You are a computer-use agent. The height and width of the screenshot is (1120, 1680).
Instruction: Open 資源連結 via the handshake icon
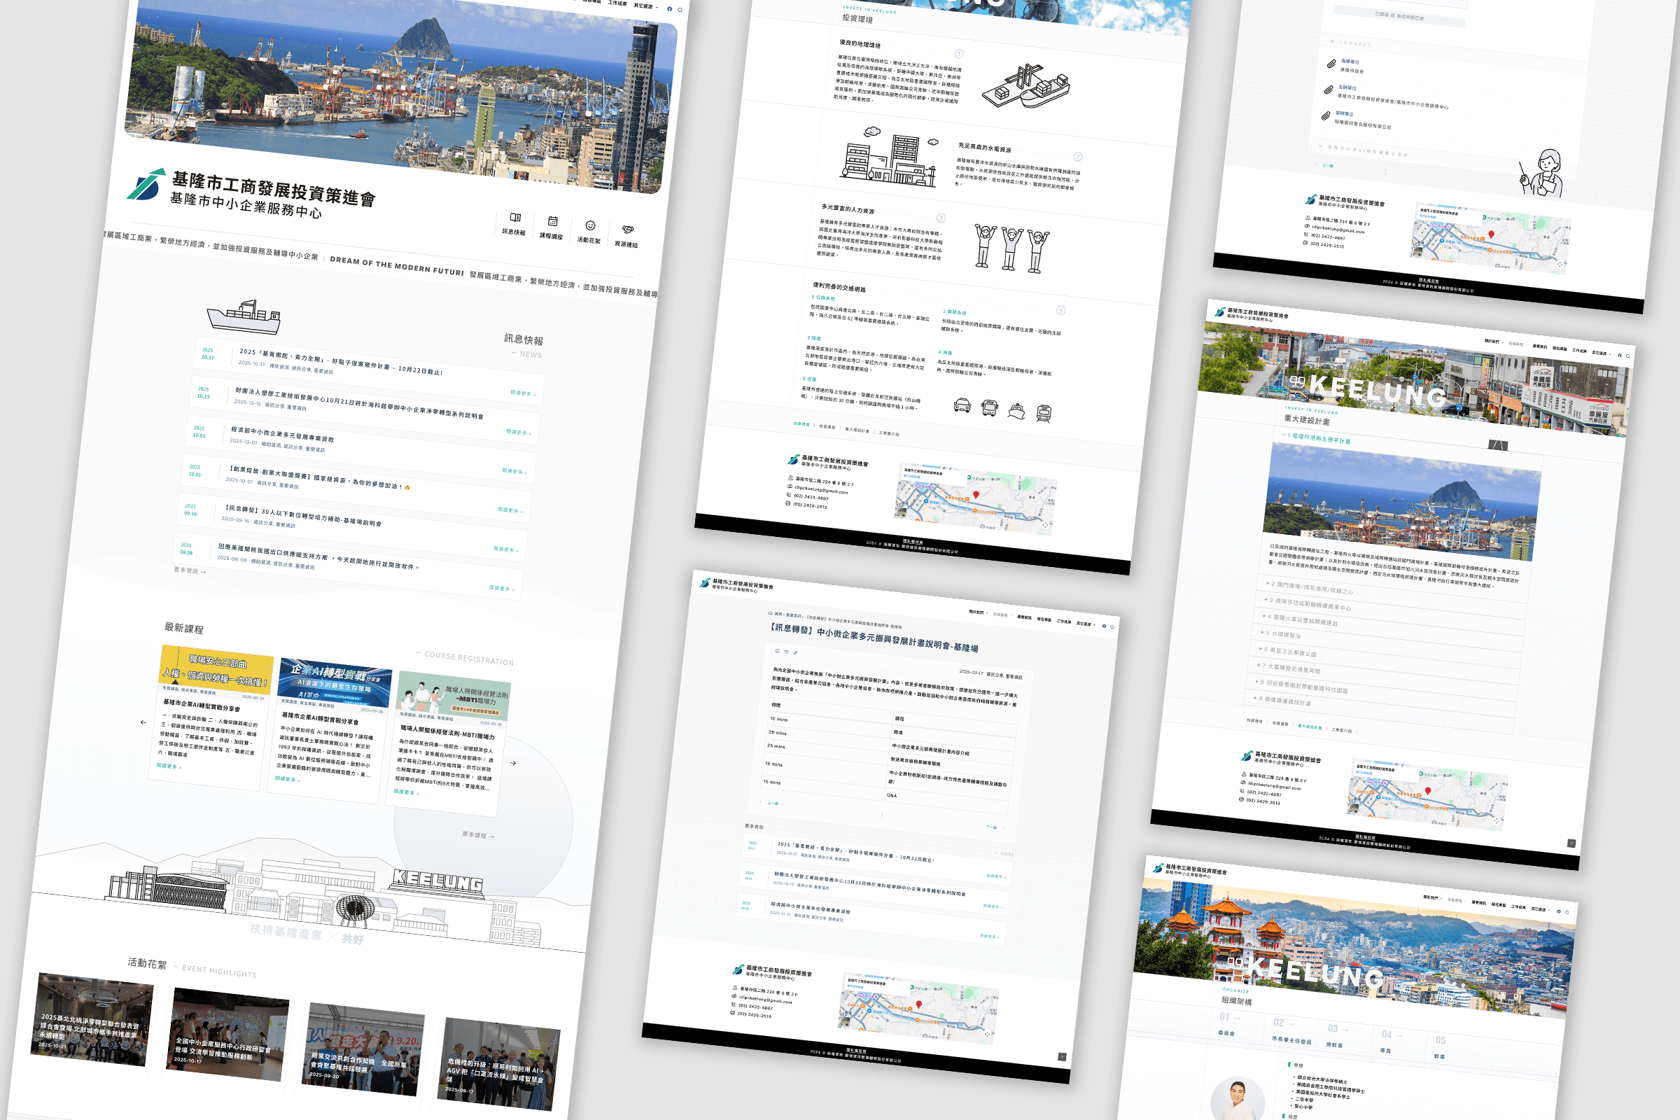[x=628, y=230]
